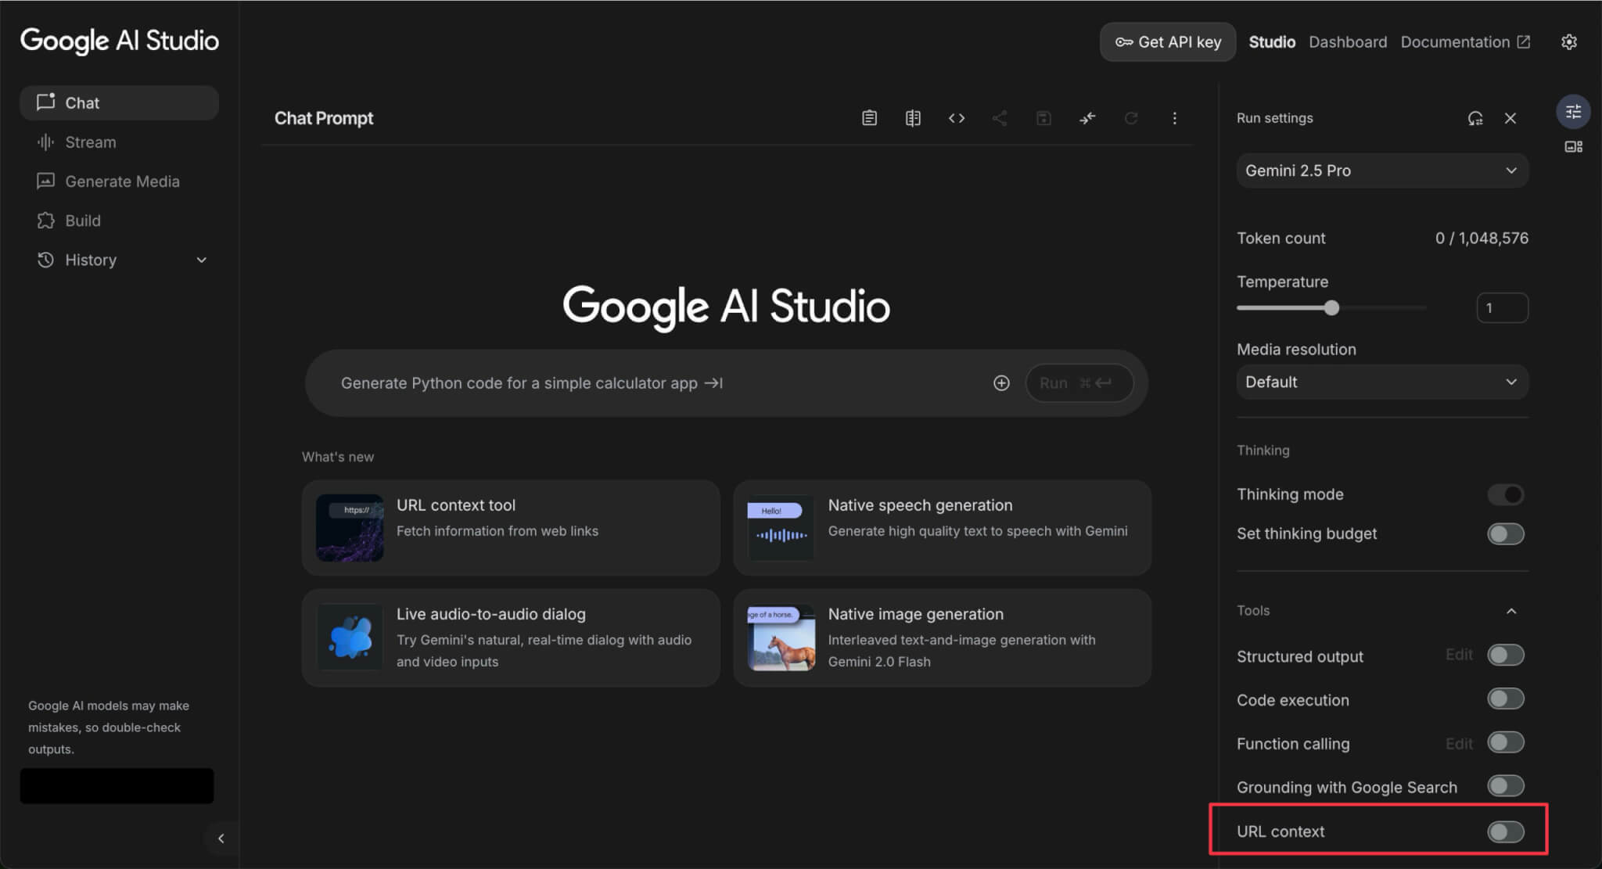This screenshot has width=1602, height=869.
Task: Click the save prompt icon
Action: point(1043,118)
